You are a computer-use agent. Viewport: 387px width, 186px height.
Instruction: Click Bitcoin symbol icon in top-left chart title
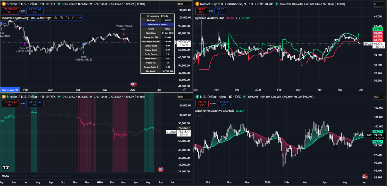tap(4, 4)
